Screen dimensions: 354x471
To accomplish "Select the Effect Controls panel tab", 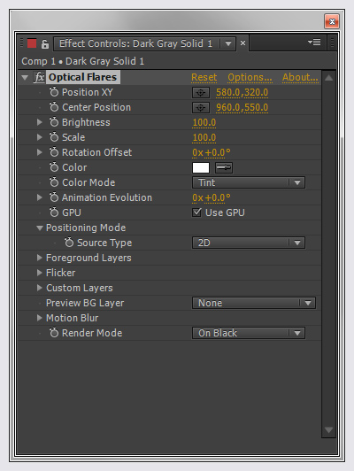I will point(136,43).
